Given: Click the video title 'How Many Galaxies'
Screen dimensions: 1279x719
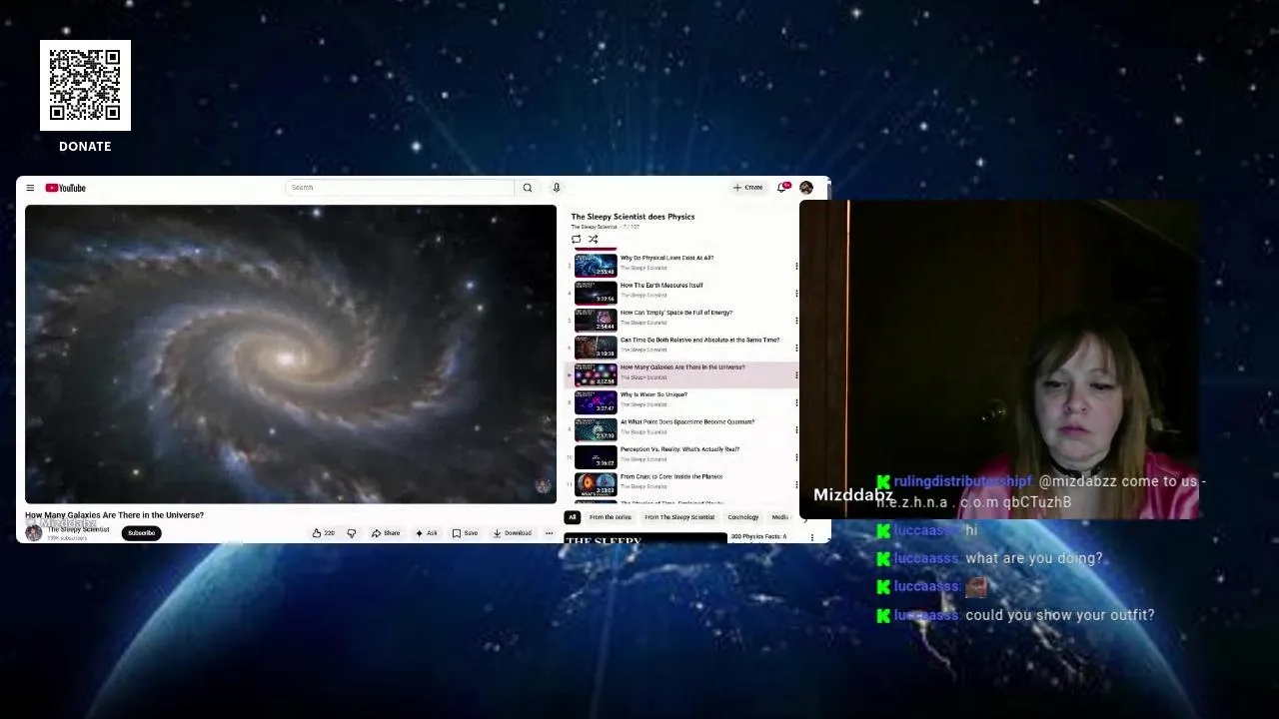Looking at the screenshot, I should (x=114, y=515).
